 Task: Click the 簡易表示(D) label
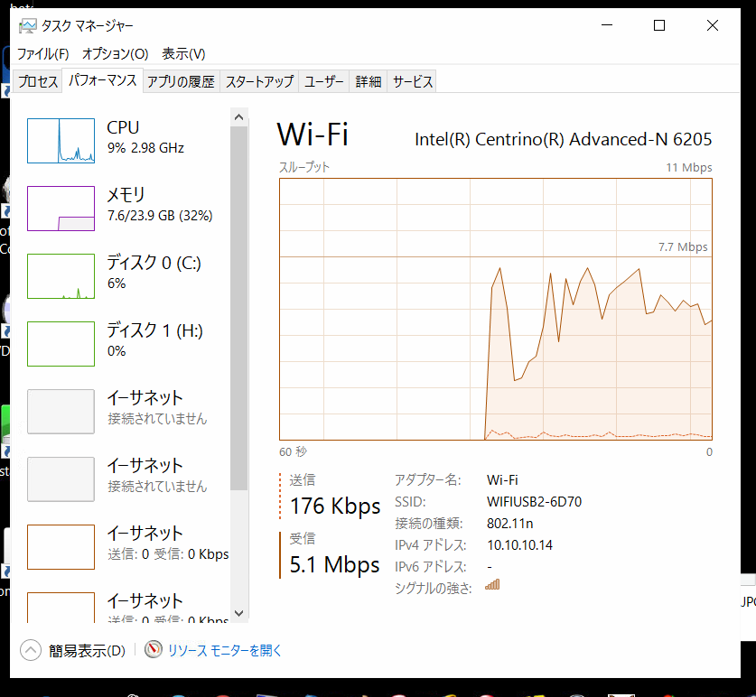[87, 651]
